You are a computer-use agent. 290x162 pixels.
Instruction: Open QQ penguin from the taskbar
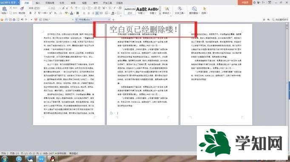pyautogui.click(x=53, y=159)
